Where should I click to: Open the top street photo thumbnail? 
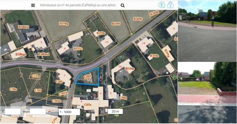207,31
